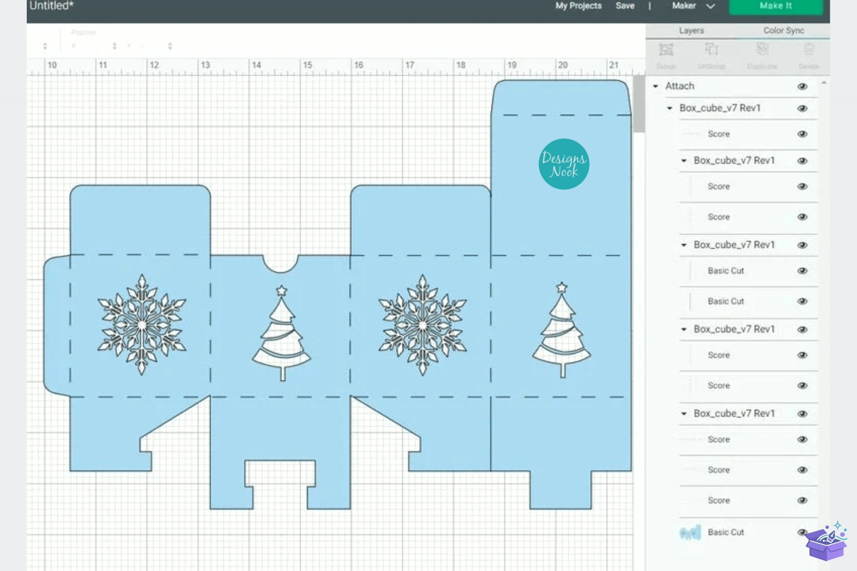Click the Duplicate icon in Layers panel
Viewport: 857px width, 571px height.
(762, 50)
